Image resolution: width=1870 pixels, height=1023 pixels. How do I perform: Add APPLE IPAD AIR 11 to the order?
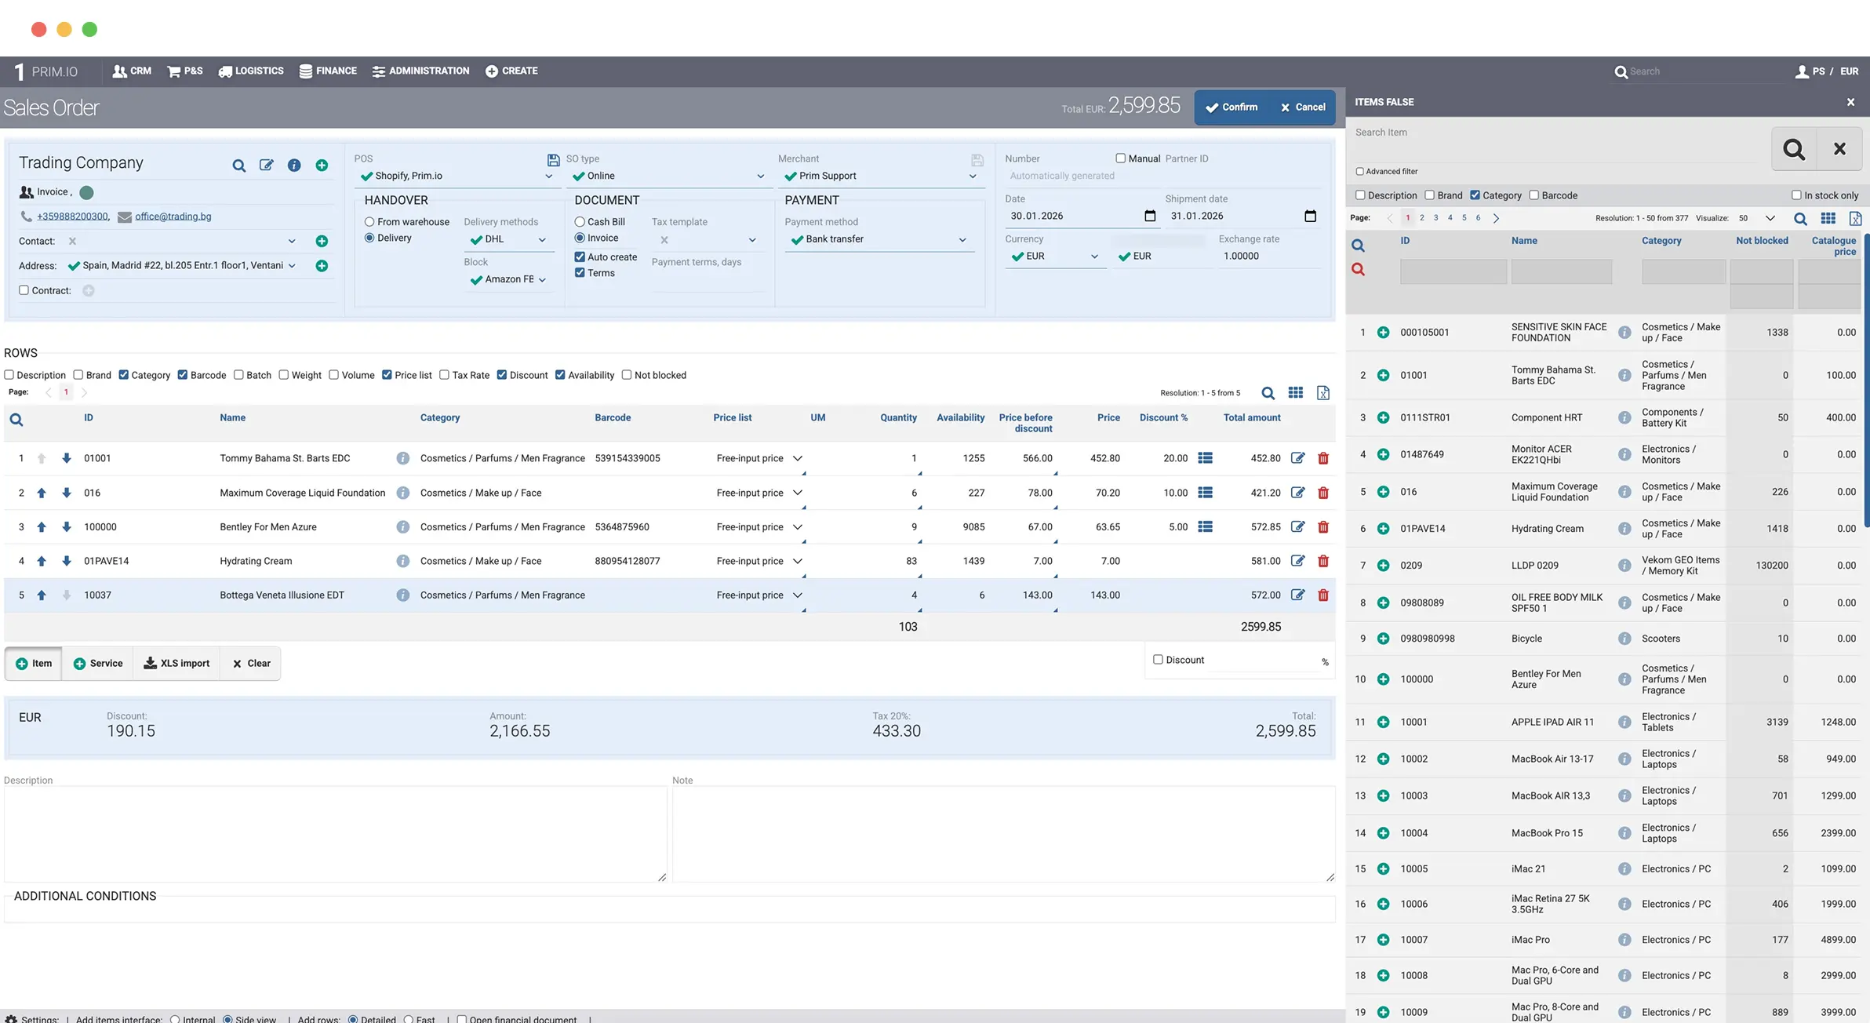click(x=1383, y=723)
